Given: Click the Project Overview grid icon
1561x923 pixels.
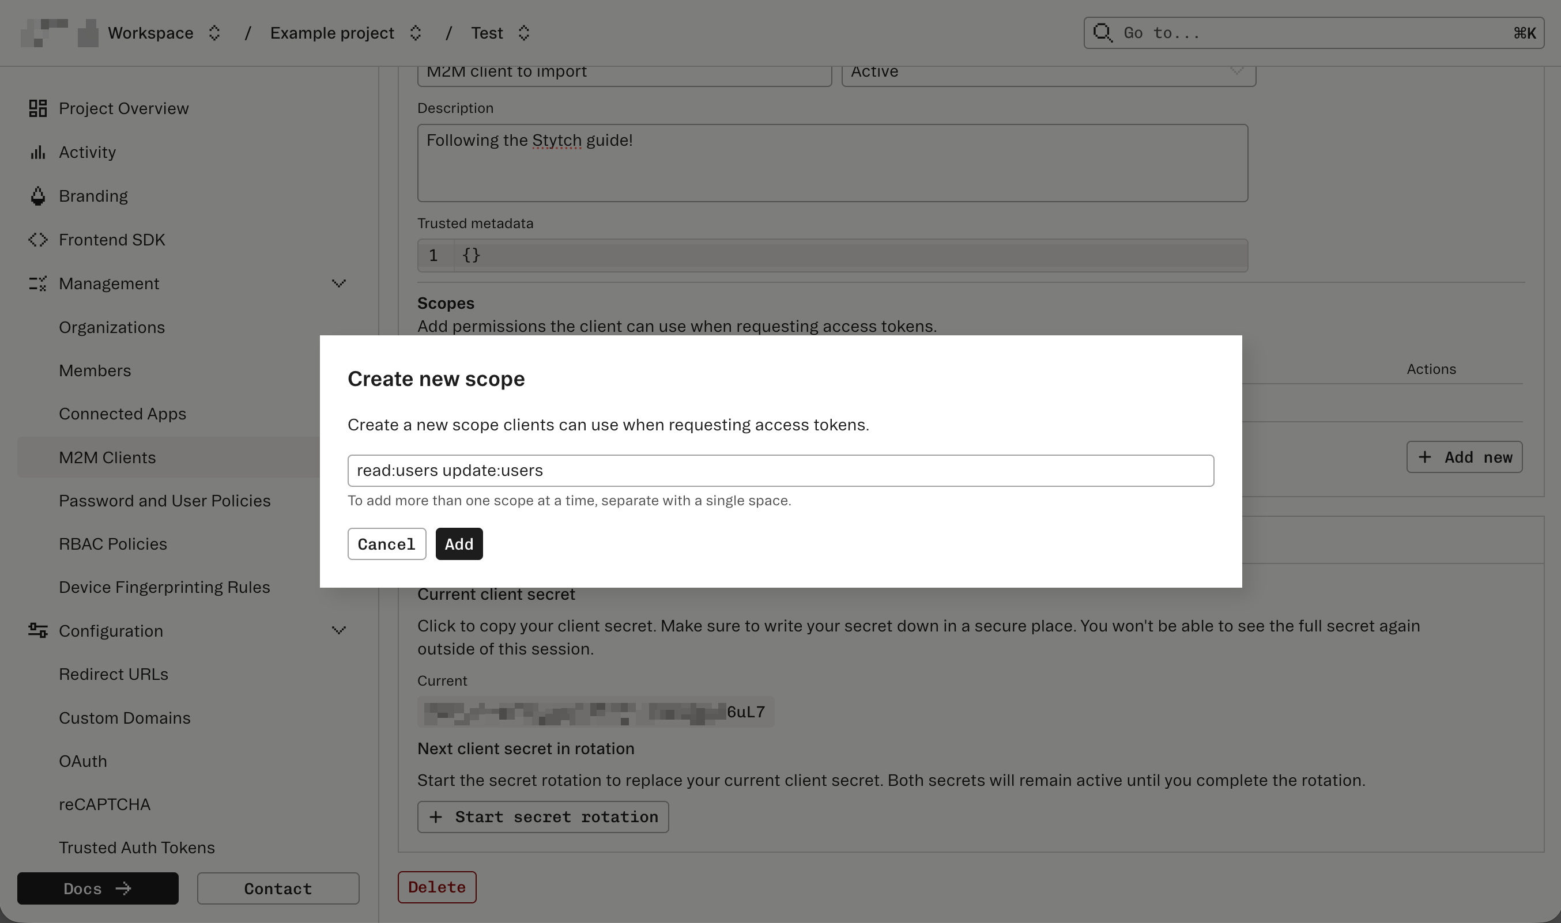Looking at the screenshot, I should point(38,108).
